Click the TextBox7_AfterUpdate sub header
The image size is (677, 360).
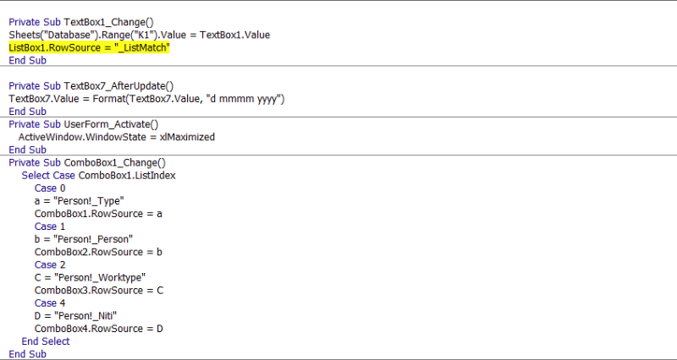pyautogui.click(x=91, y=85)
